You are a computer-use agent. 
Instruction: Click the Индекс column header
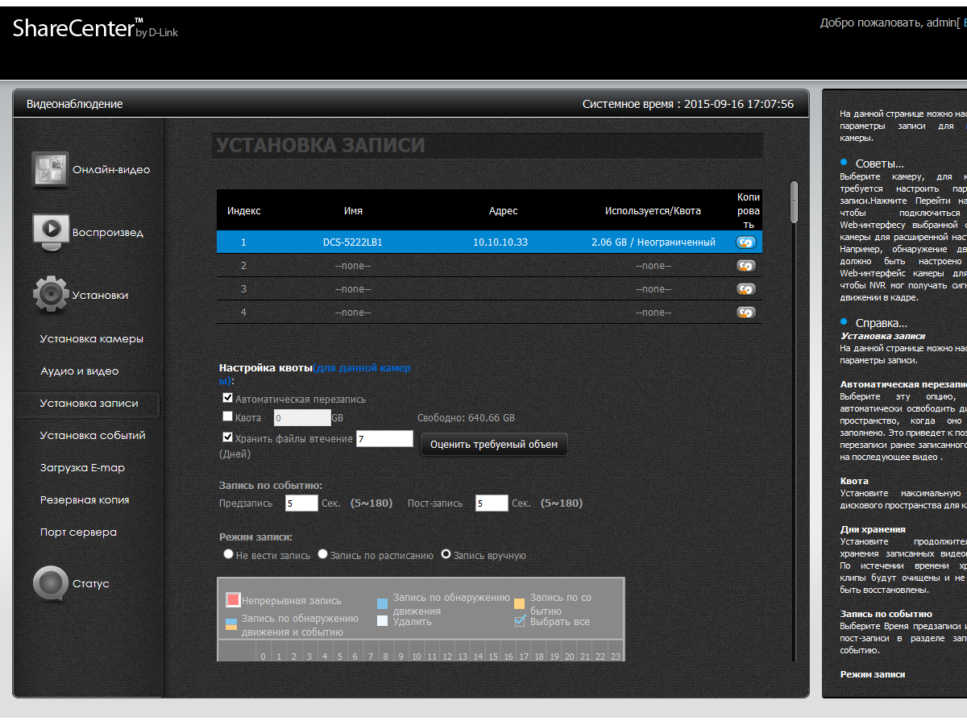coord(244,211)
